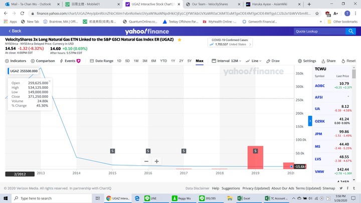
Task: Open the Sitemap footer link
Action: coord(329,188)
